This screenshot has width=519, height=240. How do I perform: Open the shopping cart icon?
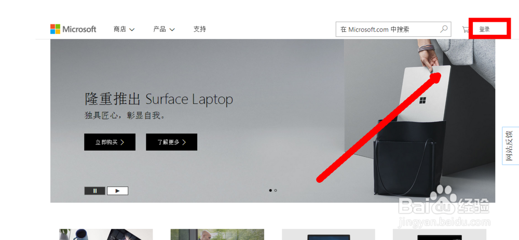point(466,29)
